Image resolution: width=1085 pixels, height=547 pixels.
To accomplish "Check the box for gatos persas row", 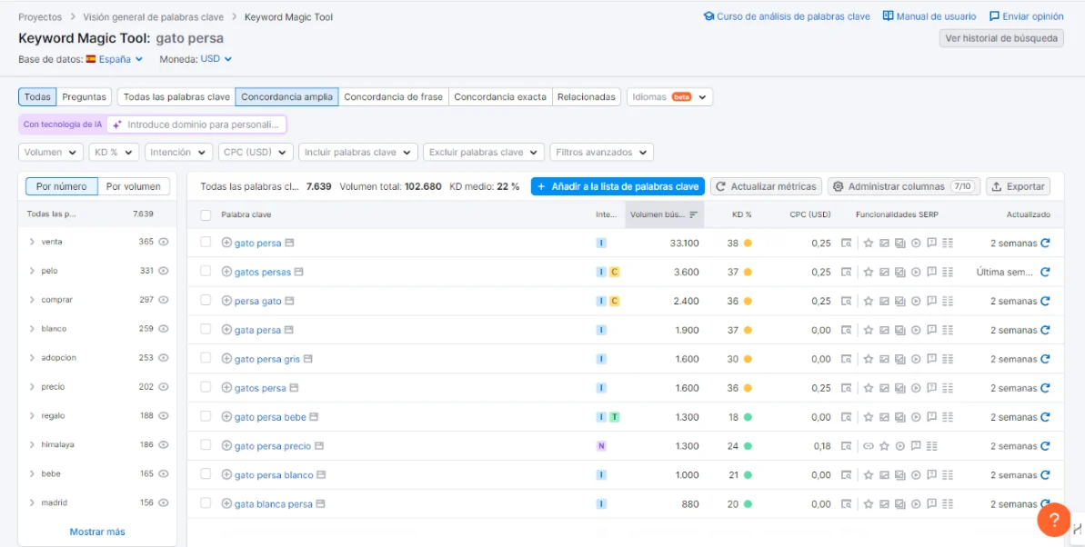I will 206,273.
